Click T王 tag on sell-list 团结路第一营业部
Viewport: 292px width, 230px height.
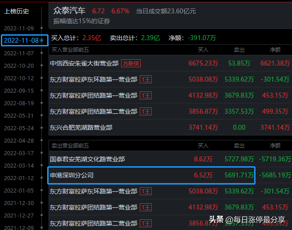[146, 207]
